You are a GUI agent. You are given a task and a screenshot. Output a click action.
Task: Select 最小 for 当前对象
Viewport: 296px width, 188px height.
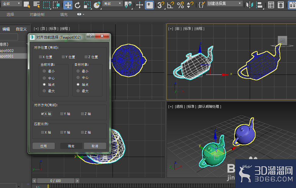click(44, 71)
